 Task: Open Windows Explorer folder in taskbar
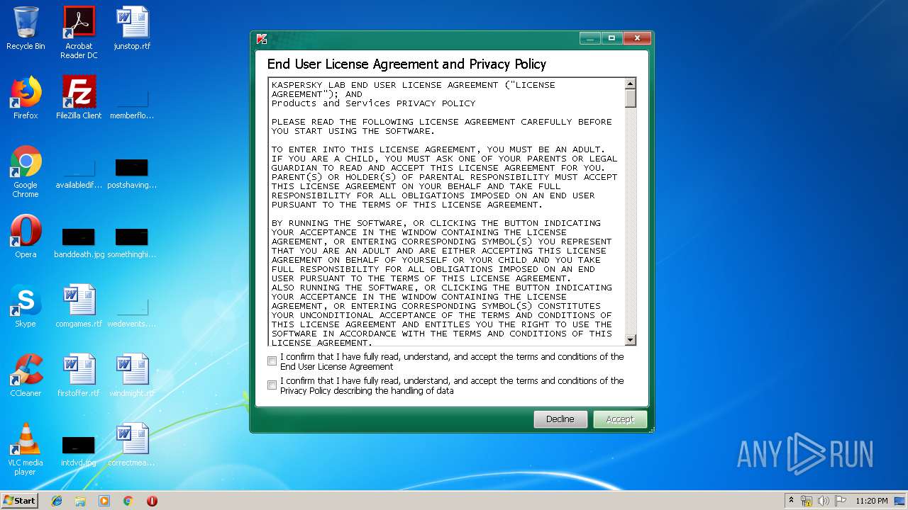pyautogui.click(x=80, y=501)
